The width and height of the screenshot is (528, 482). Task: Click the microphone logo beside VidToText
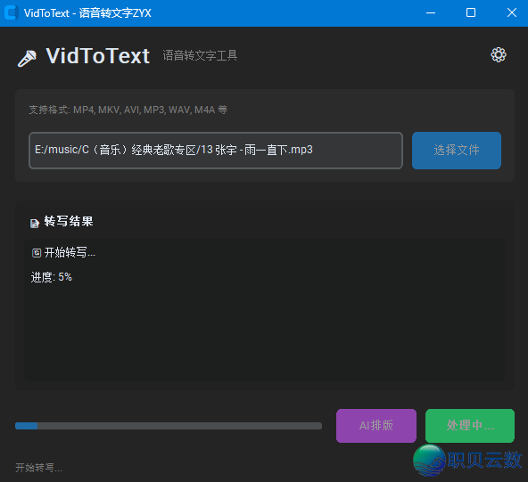(x=27, y=59)
